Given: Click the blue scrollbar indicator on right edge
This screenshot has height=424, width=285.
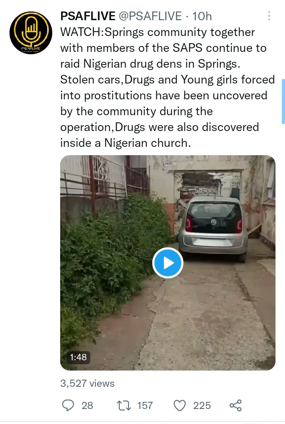Looking at the screenshot, I should click(x=283, y=101).
